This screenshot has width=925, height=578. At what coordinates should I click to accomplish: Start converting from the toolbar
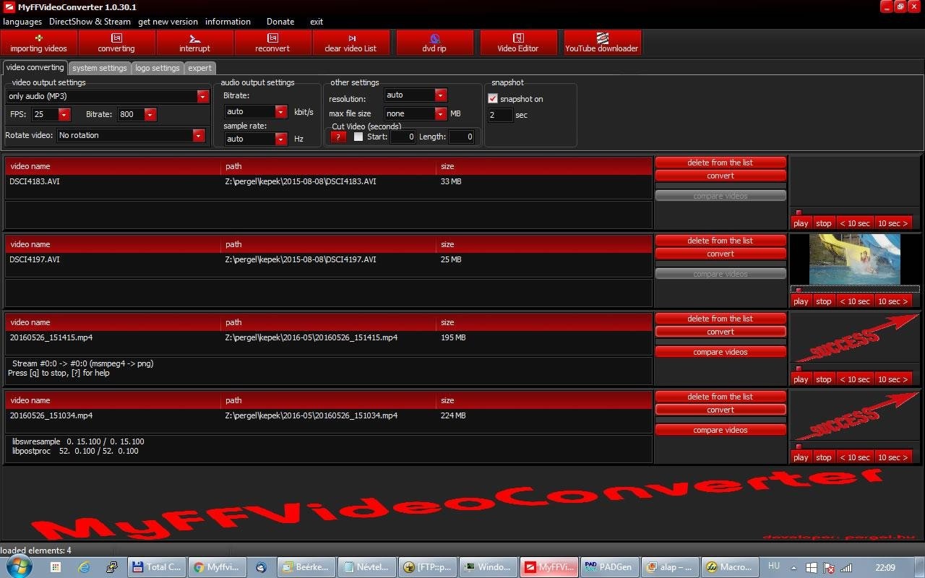(116, 43)
